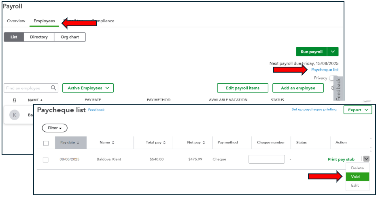
Task: Click Print pay stub link
Action: [341, 159]
